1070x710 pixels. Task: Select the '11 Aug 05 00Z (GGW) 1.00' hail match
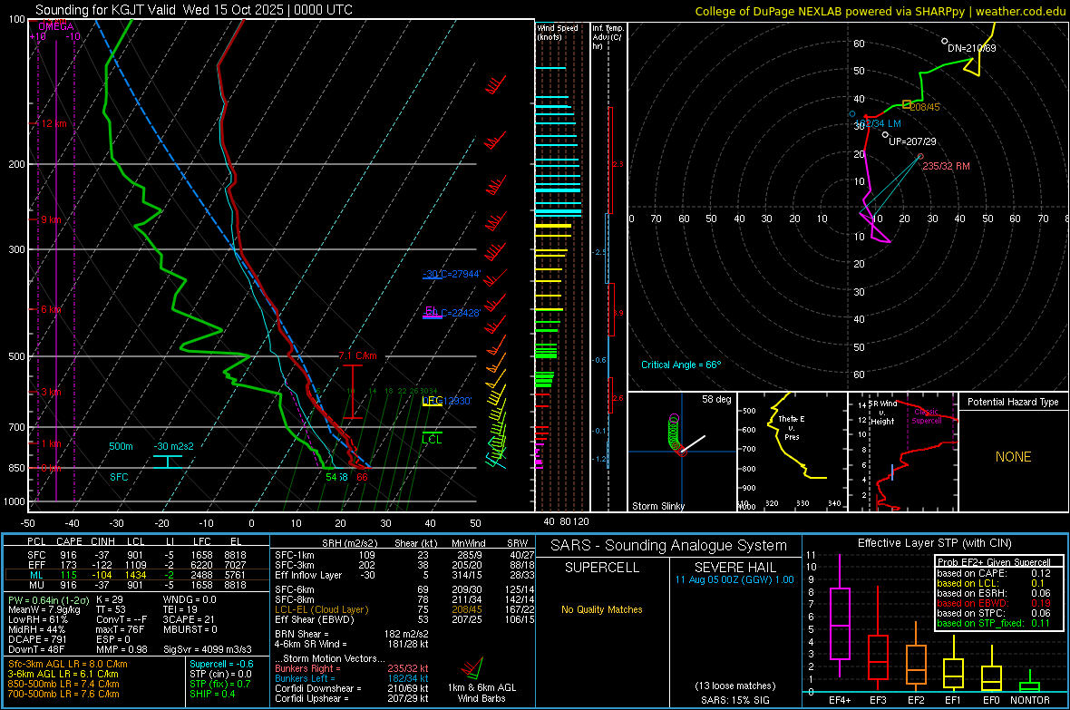tap(734, 579)
